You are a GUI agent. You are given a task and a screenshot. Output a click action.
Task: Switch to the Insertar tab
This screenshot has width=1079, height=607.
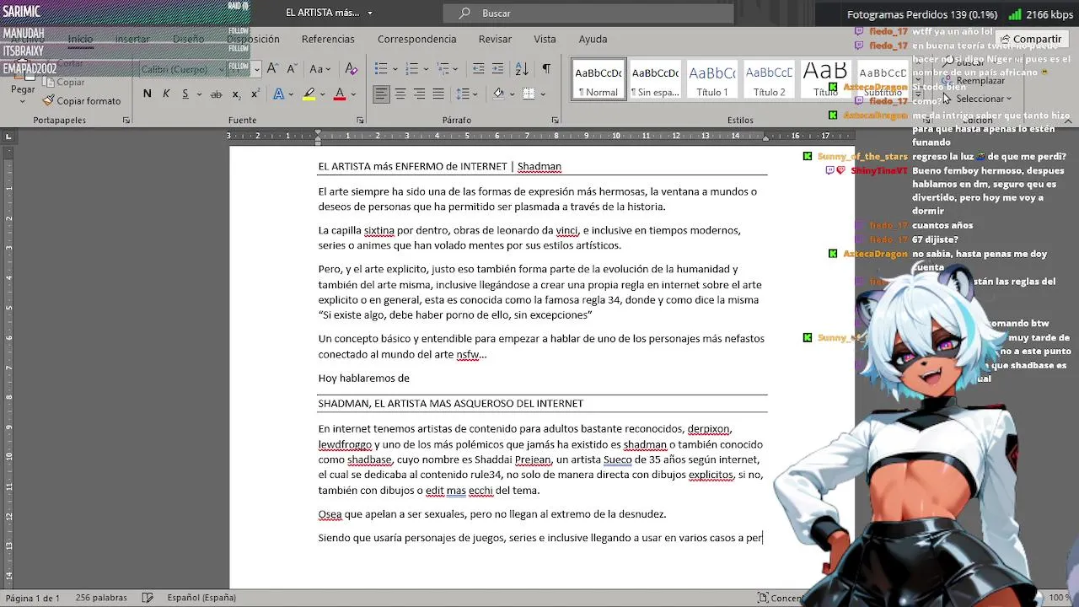(x=132, y=39)
